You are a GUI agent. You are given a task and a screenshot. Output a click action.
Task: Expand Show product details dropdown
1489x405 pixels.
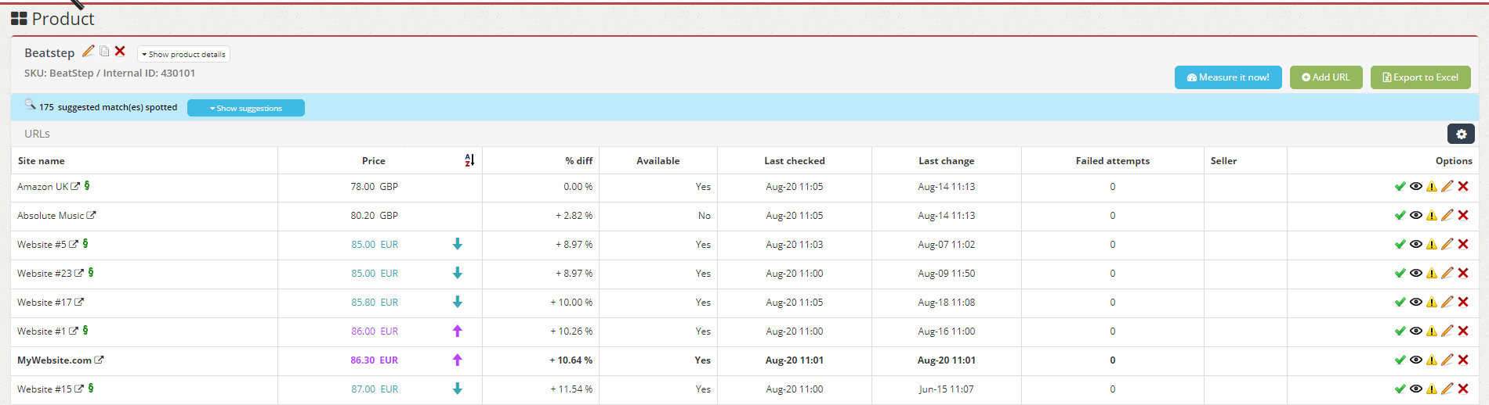tap(183, 54)
